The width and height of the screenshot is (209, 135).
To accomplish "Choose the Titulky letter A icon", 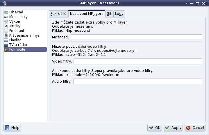I will coord(6,26).
